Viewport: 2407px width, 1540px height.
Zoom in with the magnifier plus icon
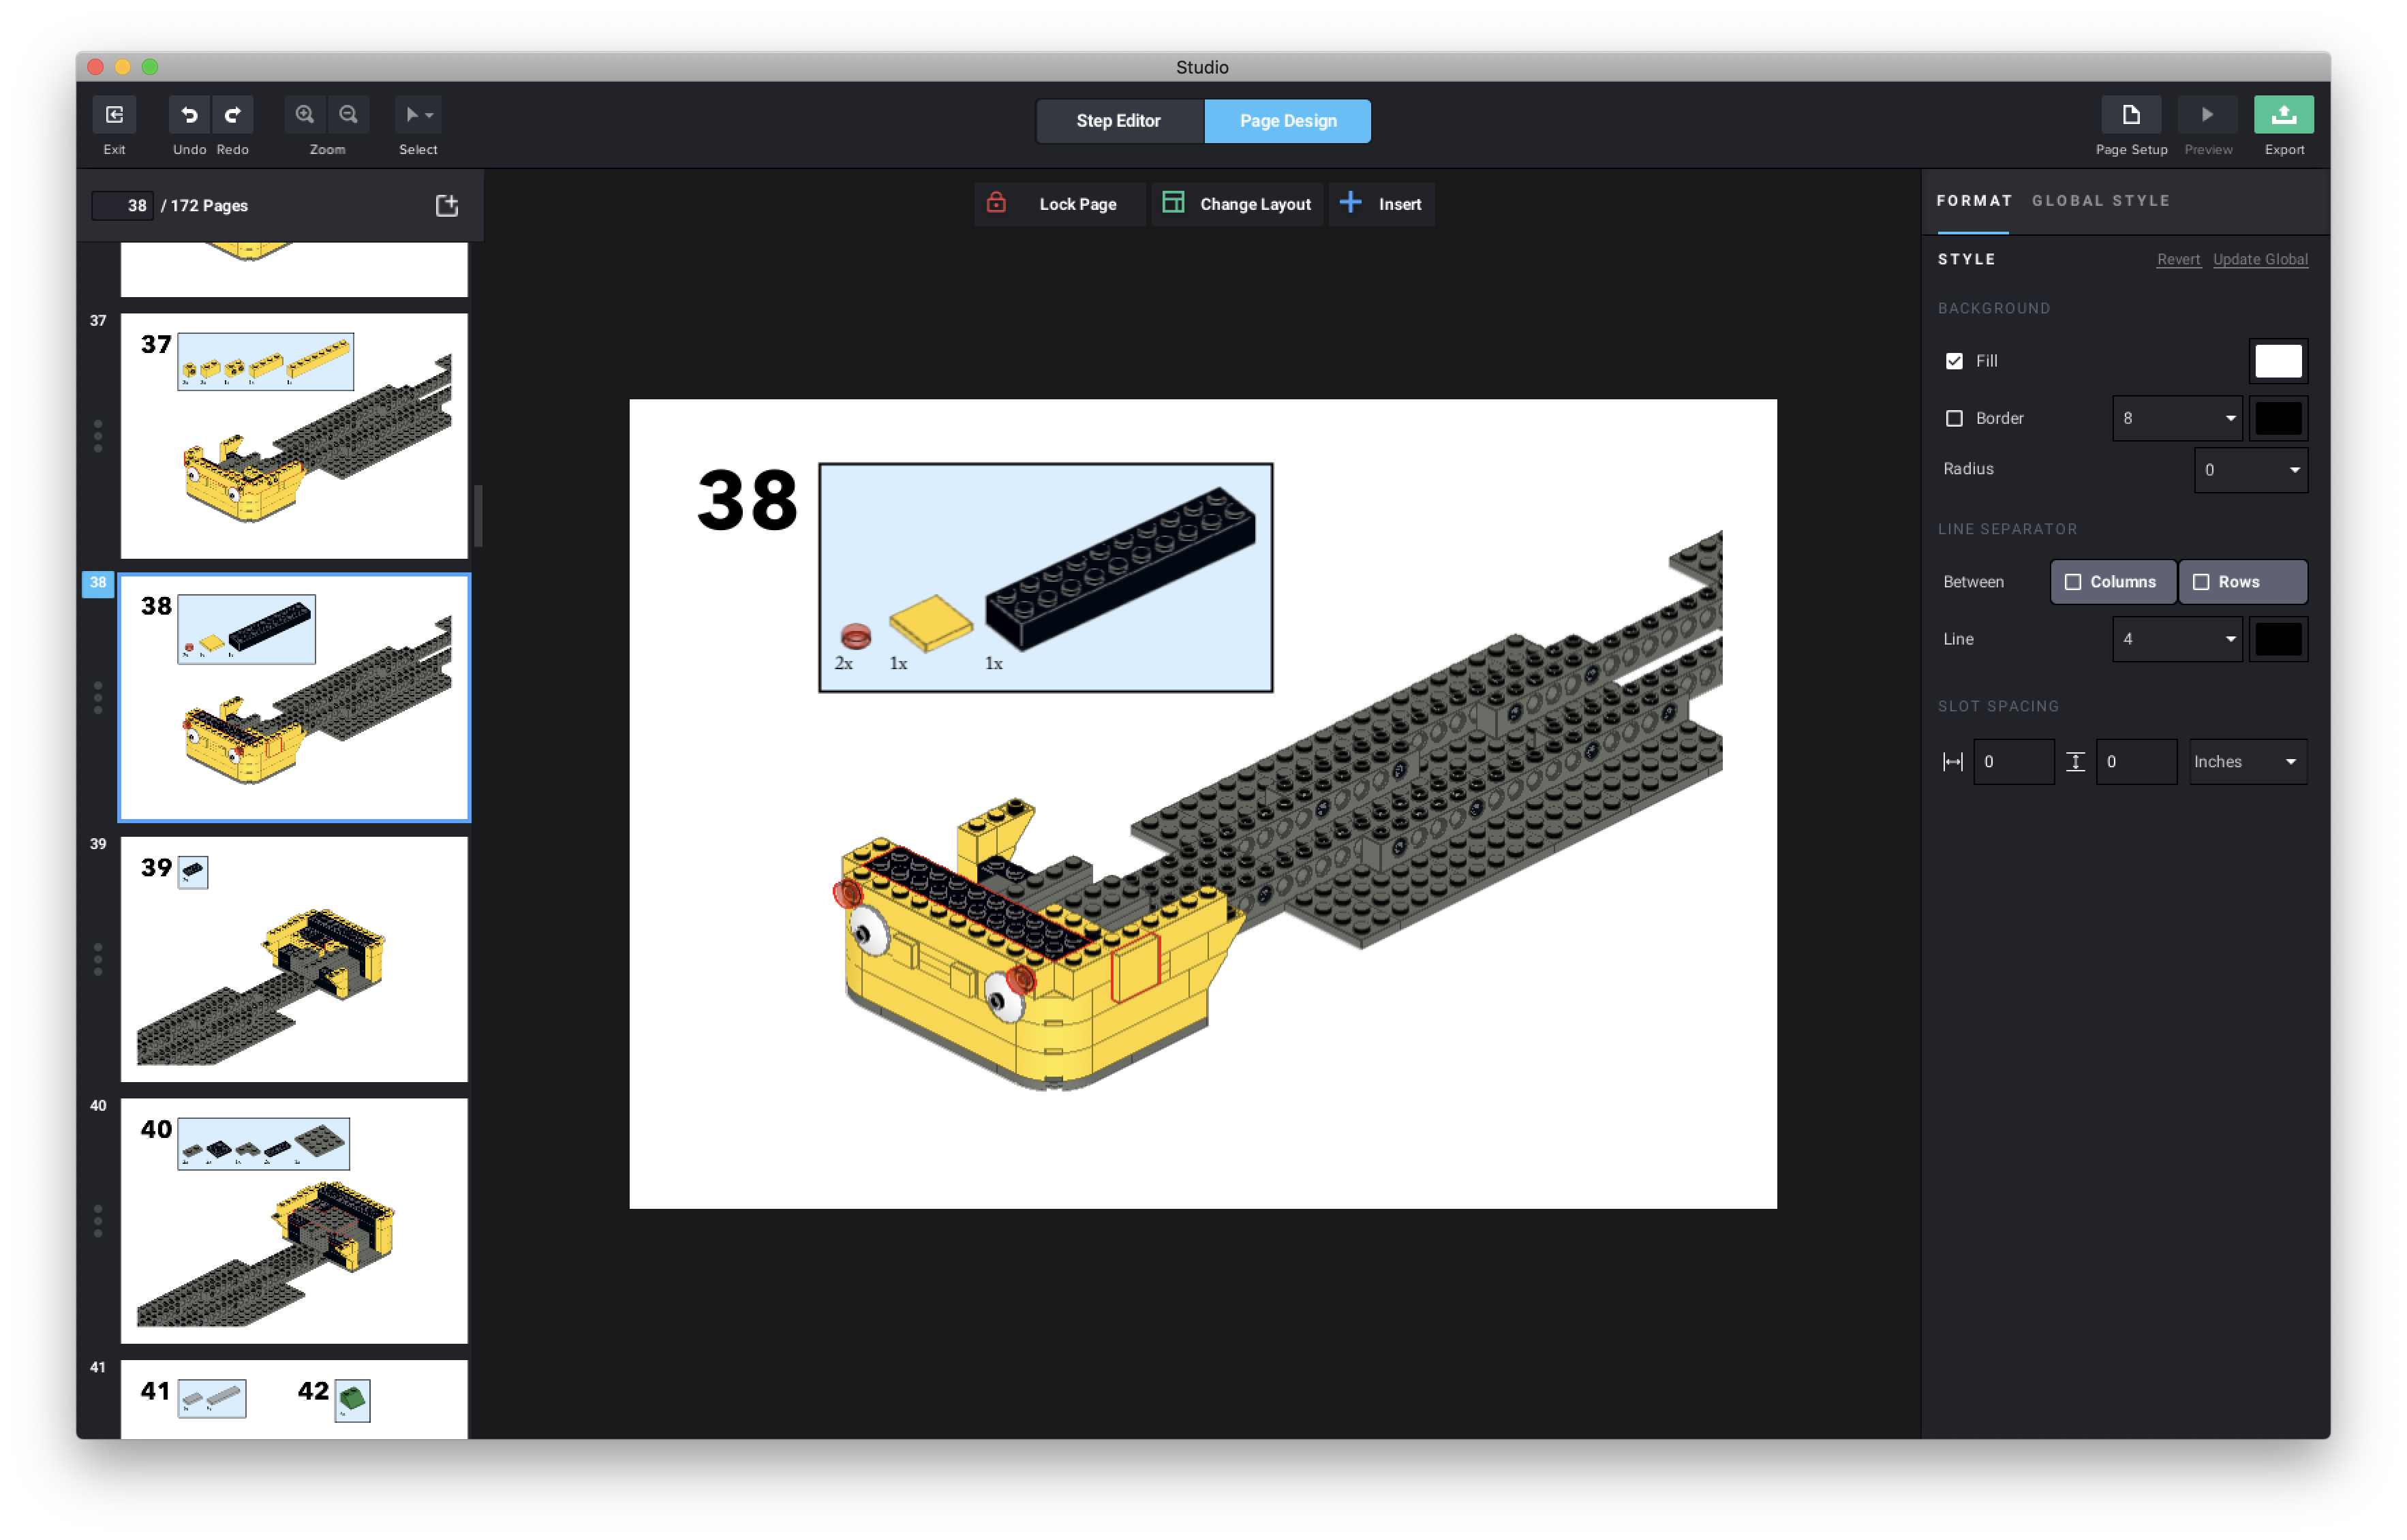(305, 115)
